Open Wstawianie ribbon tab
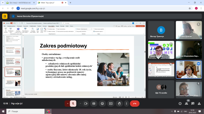204x114 pixels. (x=19, y=26)
